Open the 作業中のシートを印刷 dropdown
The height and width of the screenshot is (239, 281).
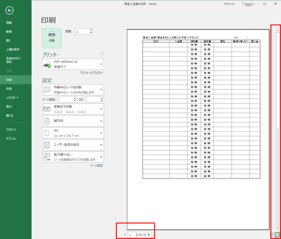click(x=73, y=90)
